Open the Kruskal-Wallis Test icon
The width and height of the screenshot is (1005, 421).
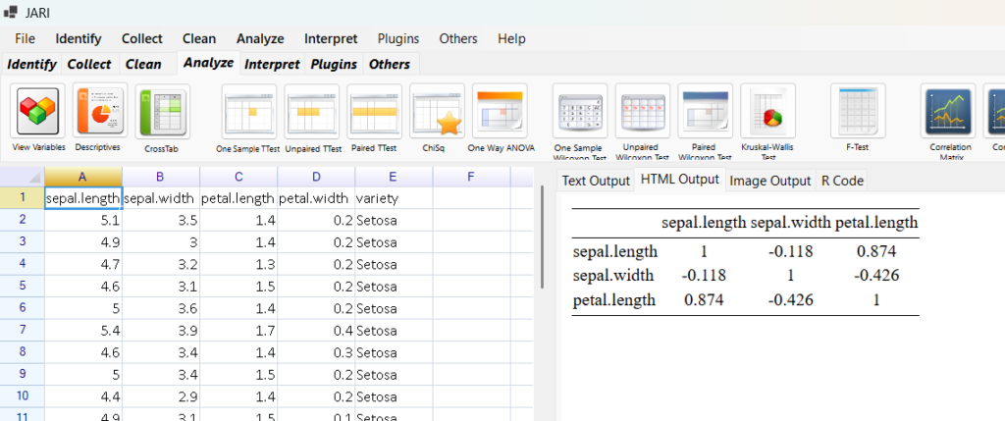click(x=767, y=112)
